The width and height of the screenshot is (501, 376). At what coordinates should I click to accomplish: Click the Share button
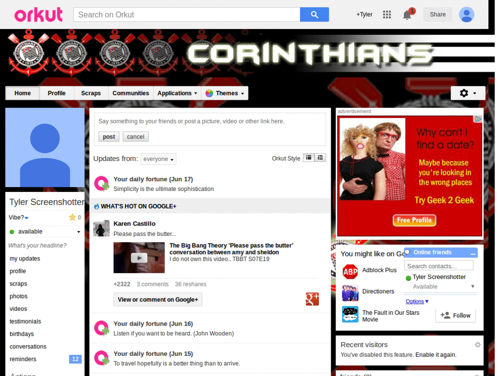pos(437,14)
